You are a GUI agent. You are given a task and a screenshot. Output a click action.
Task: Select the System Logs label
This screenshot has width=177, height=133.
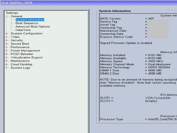click(21, 68)
